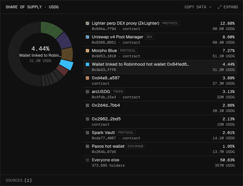
Task: Select Lighter perp DEX proxy (ZkLighter) row name
Action: pos(125,23)
